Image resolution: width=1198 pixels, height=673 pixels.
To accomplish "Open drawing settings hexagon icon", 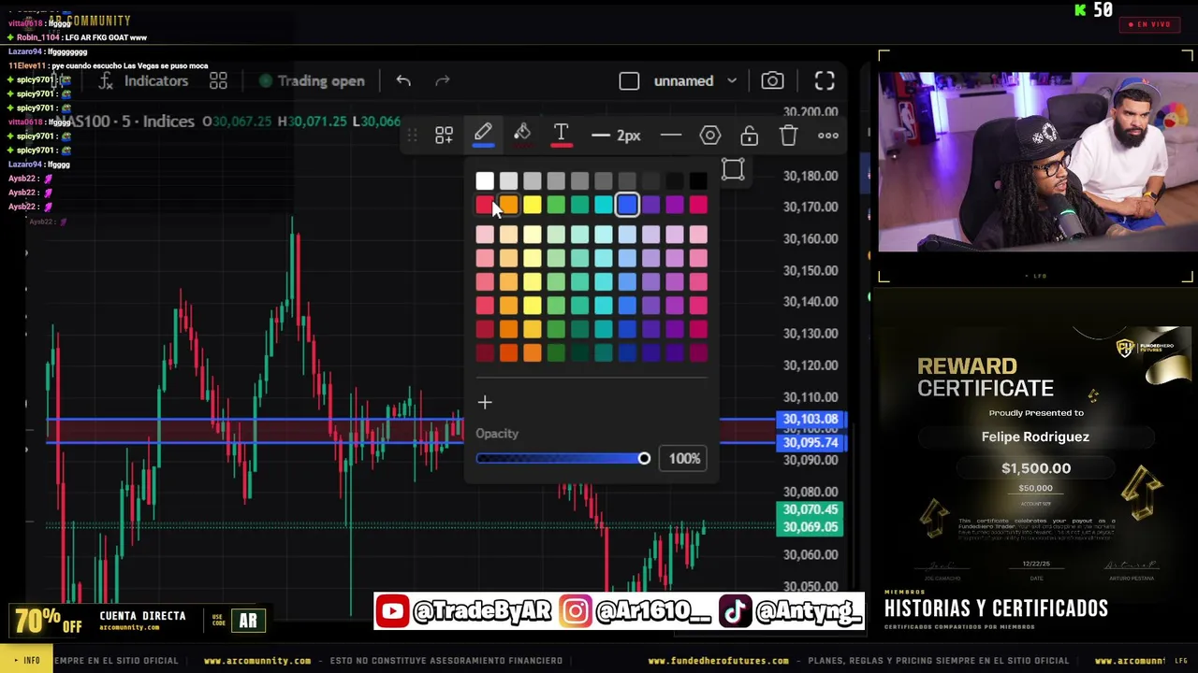I will click(710, 136).
